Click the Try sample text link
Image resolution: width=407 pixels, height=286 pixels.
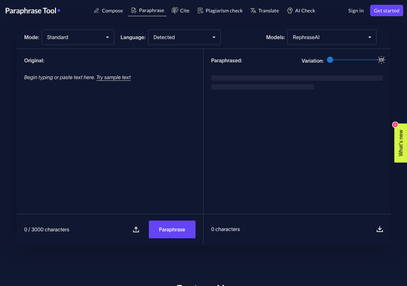tap(114, 77)
